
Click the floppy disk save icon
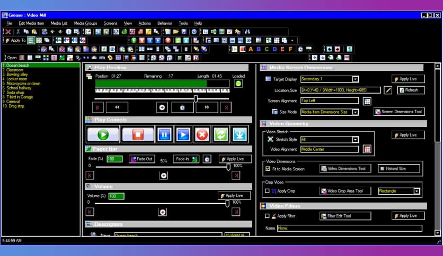[184, 32]
